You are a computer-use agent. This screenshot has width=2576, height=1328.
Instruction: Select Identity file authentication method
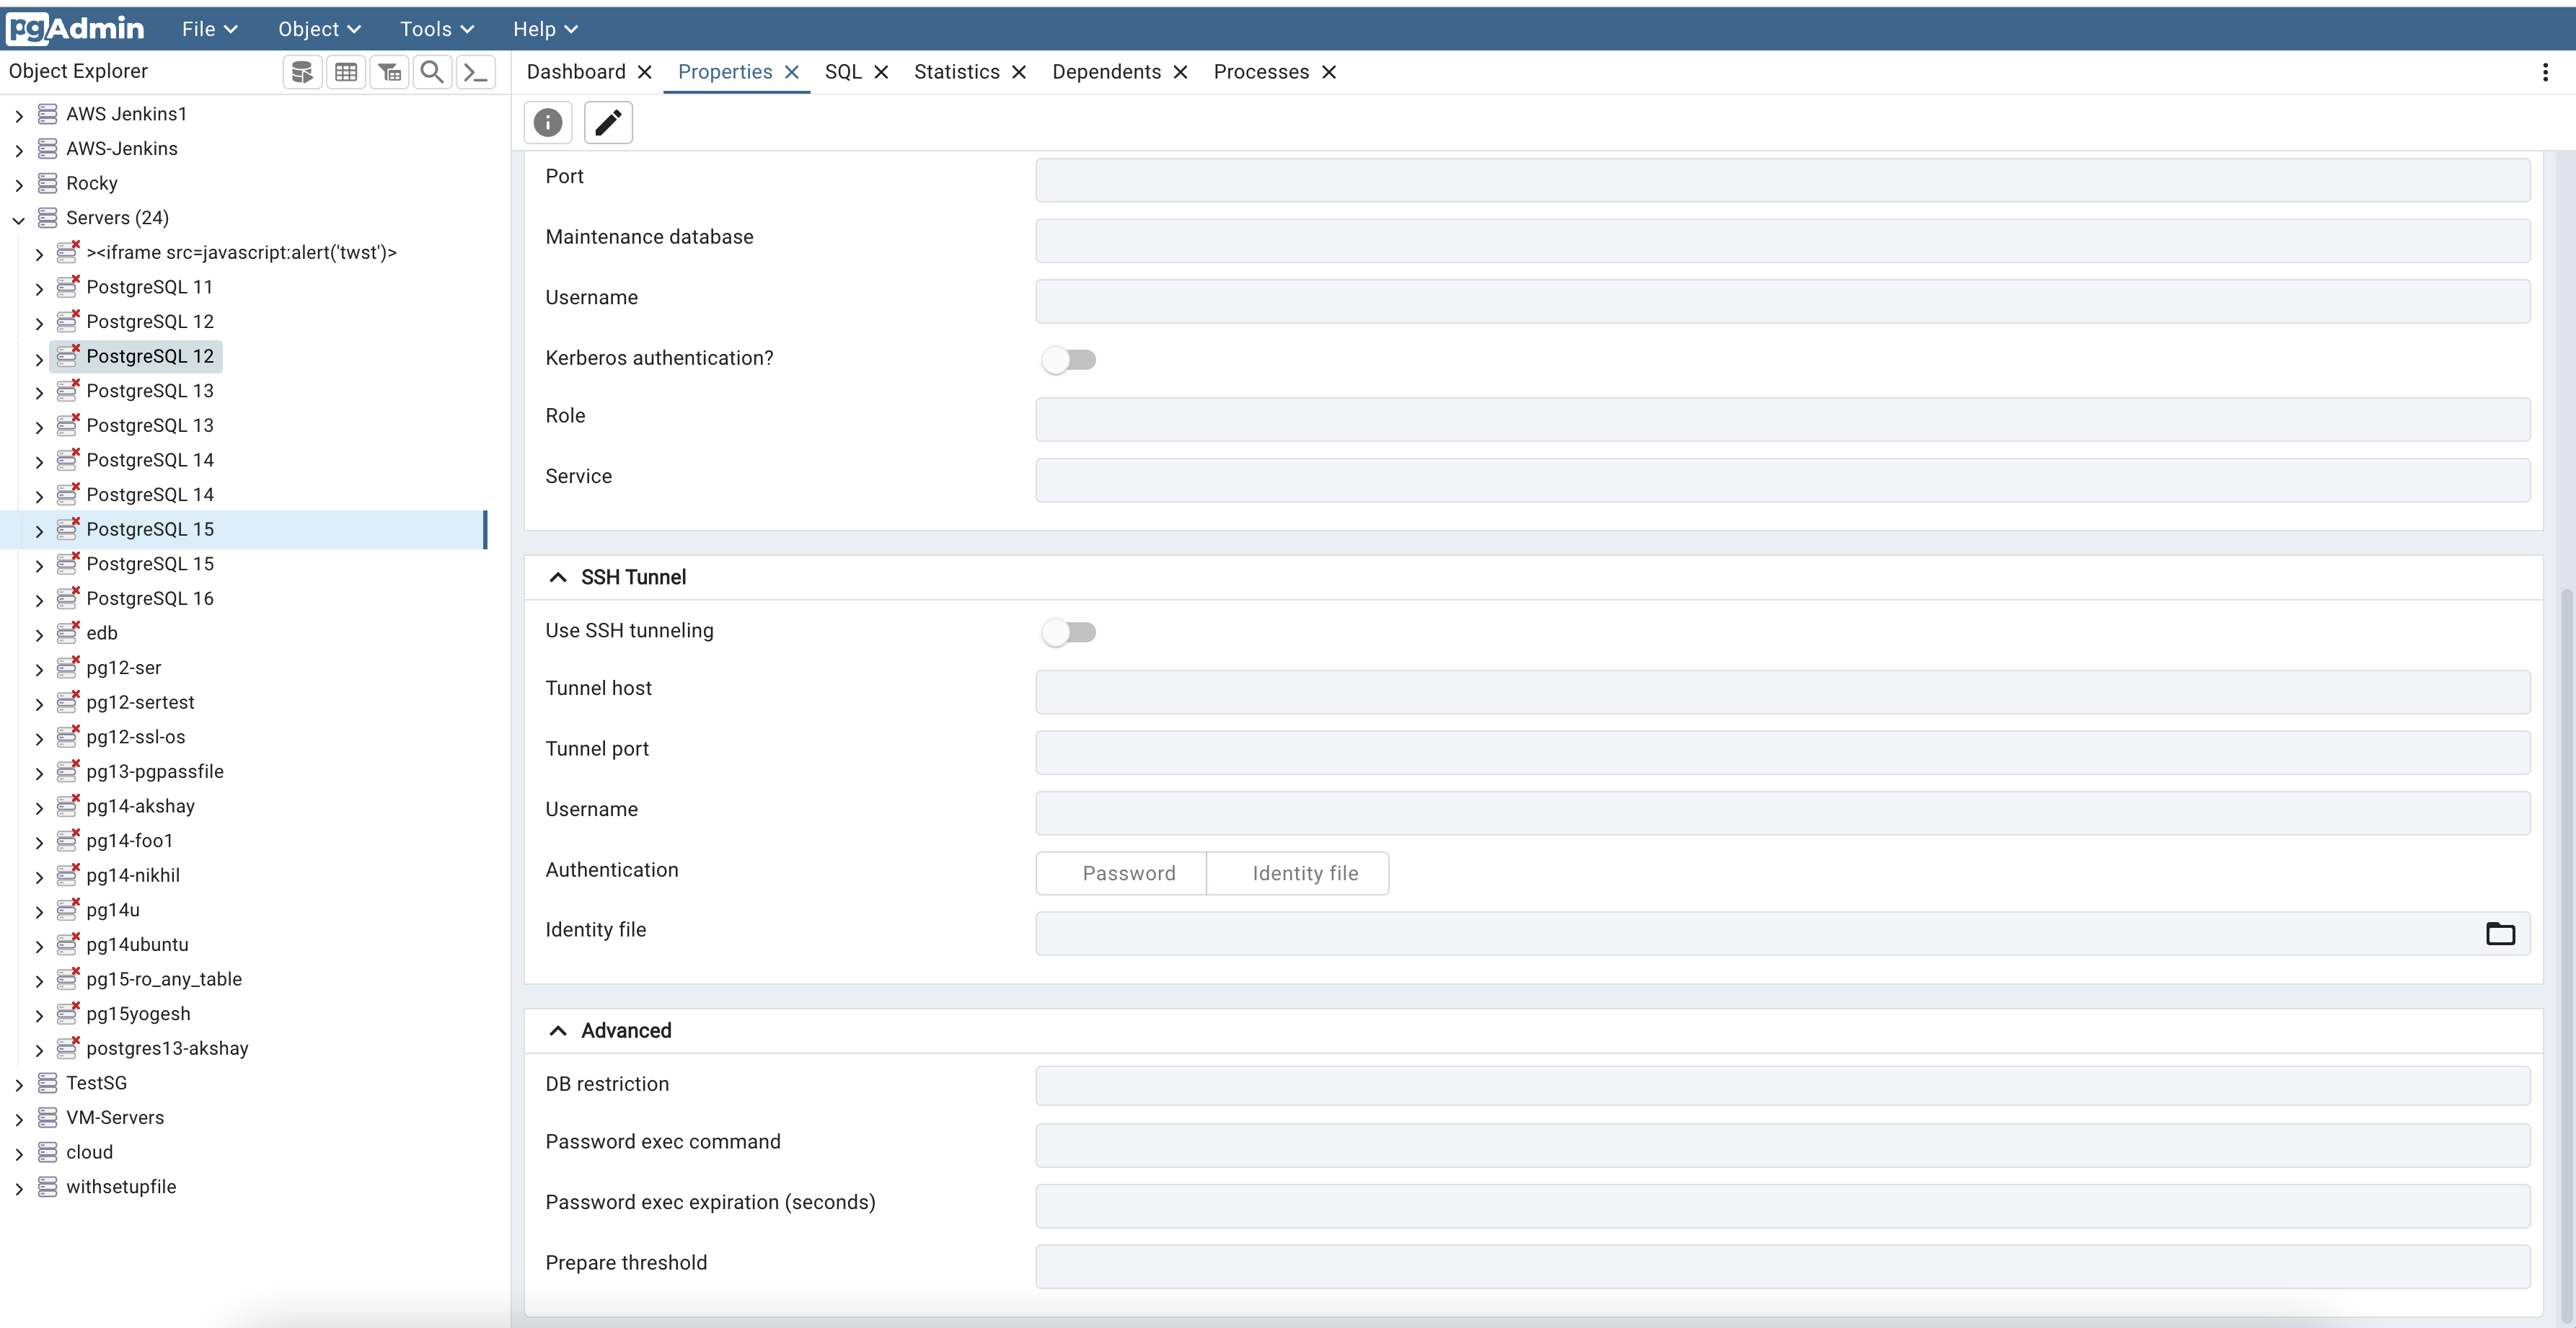tap(1298, 873)
